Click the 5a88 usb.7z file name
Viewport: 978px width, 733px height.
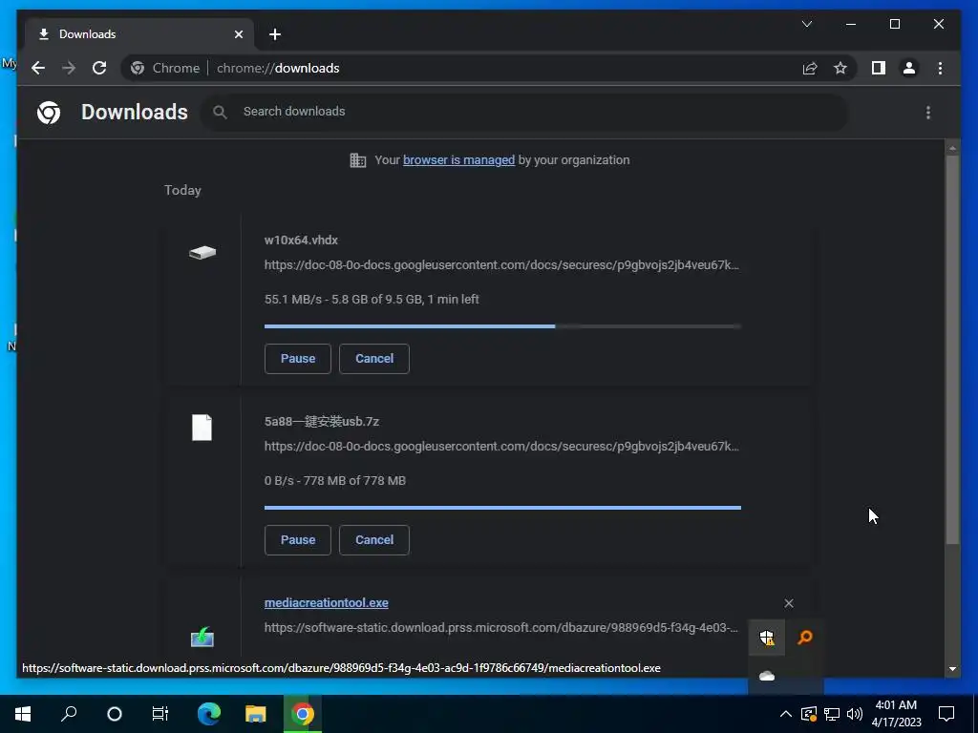(321, 421)
